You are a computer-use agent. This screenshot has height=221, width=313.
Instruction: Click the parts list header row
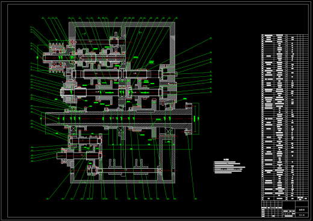click(x=285, y=198)
